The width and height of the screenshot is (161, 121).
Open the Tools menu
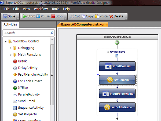coord(55,9)
